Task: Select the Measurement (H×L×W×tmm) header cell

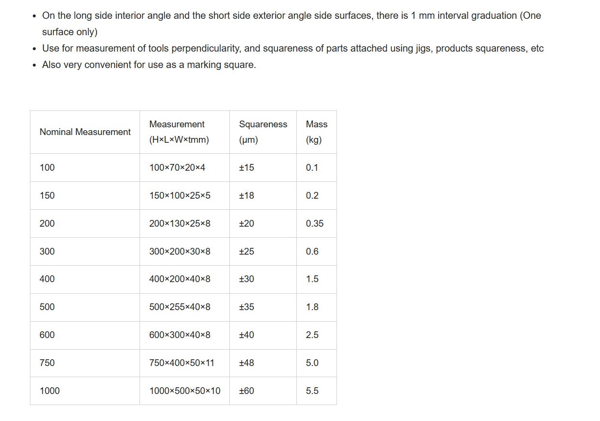Action: tap(184, 132)
